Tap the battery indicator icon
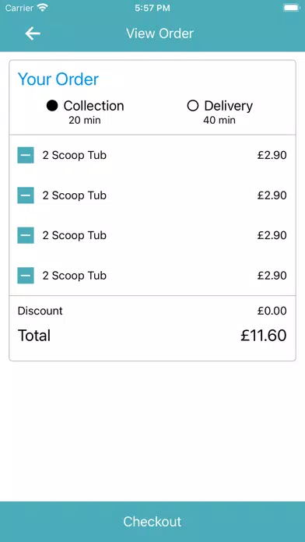Screen dimensions: 305x542 pyautogui.click(x=292, y=8)
